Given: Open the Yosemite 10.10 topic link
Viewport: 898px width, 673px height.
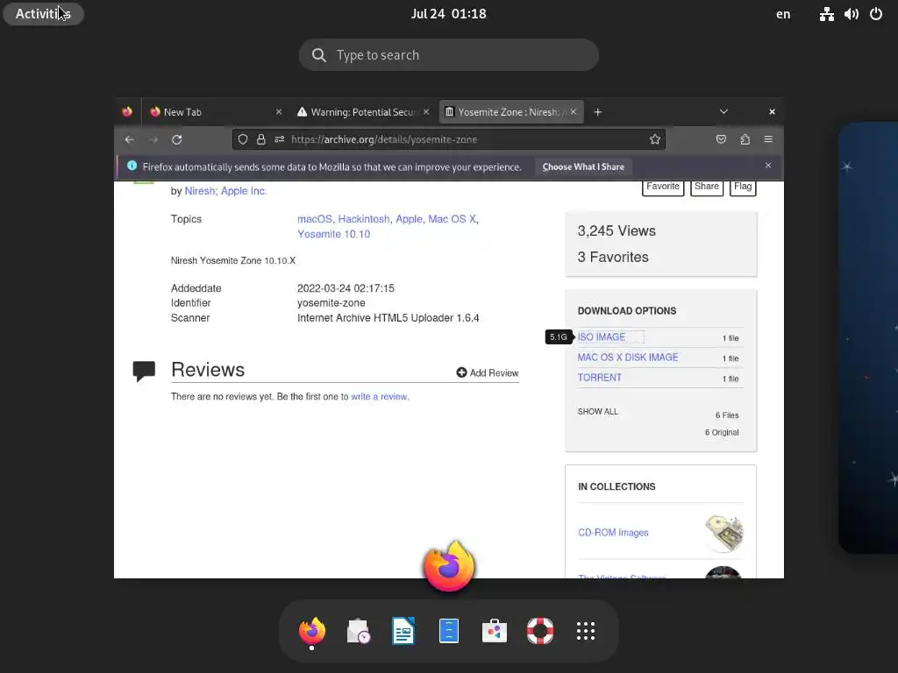Looking at the screenshot, I should 333,234.
